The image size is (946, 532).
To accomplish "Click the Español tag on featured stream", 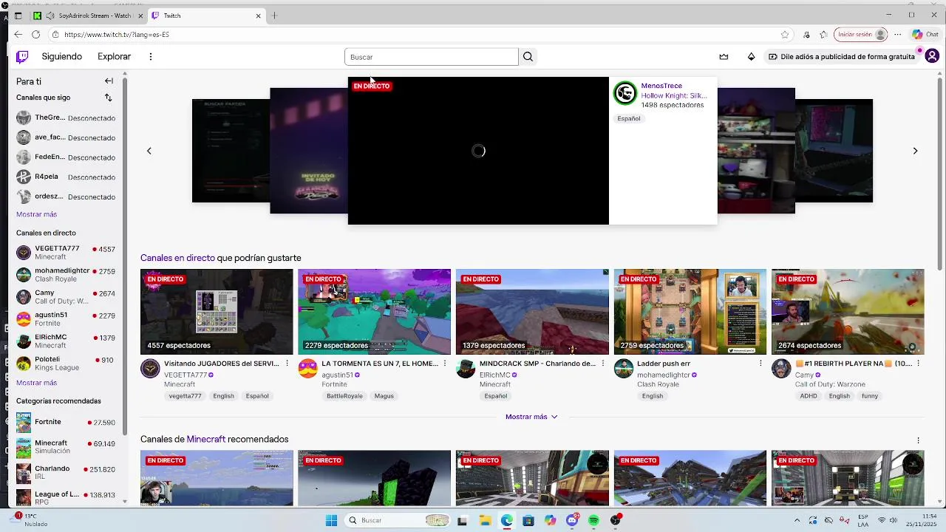I will point(629,118).
